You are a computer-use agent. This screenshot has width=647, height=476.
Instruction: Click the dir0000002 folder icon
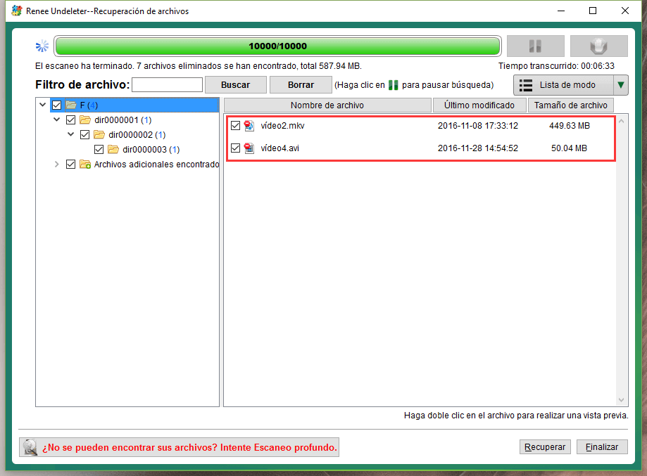pyautogui.click(x=99, y=135)
